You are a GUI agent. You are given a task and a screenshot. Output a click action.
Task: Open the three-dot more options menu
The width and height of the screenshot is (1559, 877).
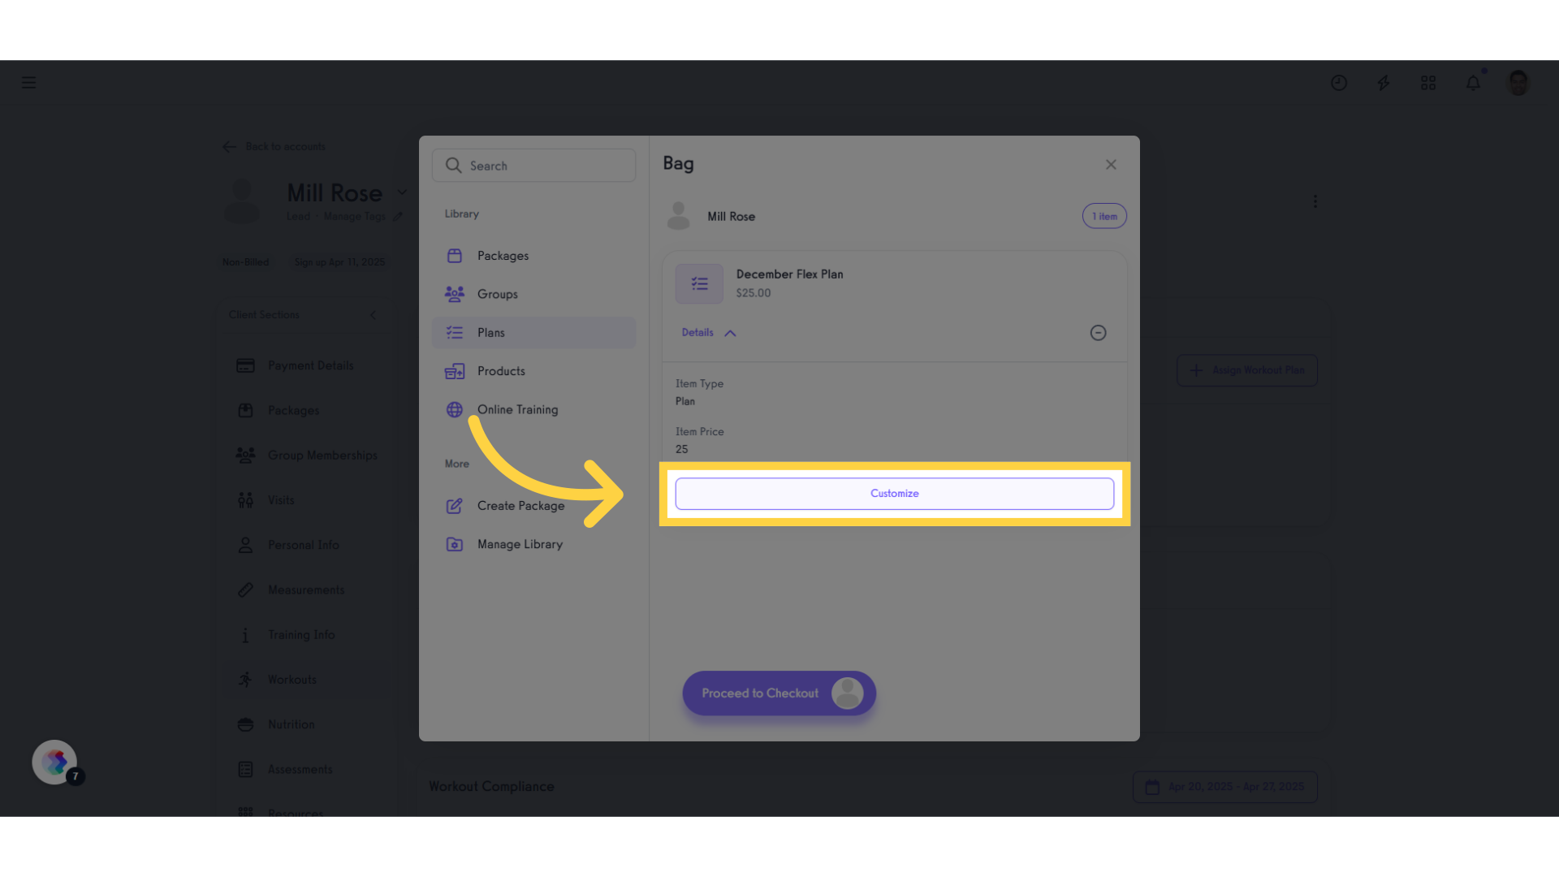[1315, 201]
